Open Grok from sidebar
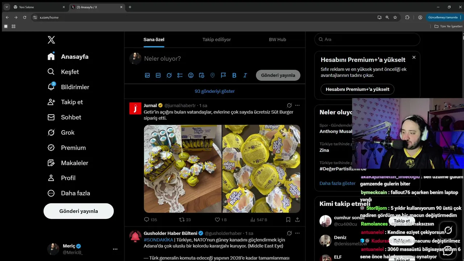Viewport: 464px width, 261px height. 61,133
